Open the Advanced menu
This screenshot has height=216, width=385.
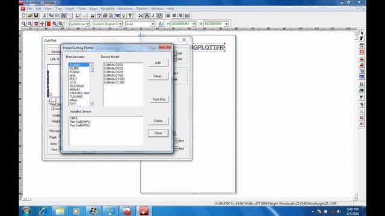(x=125, y=8)
